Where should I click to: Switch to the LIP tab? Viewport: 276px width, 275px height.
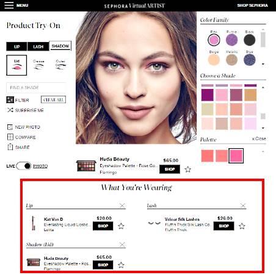click(x=16, y=46)
